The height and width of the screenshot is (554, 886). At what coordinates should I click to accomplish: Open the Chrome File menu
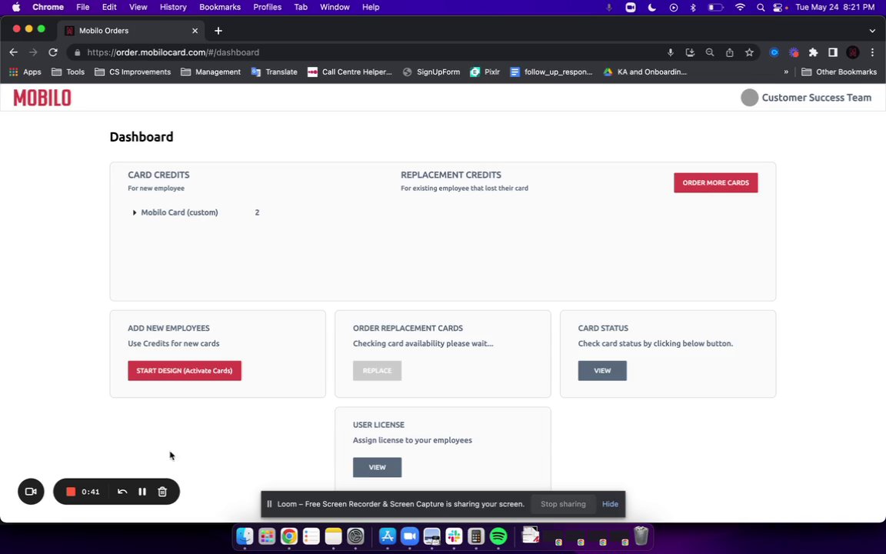click(82, 8)
